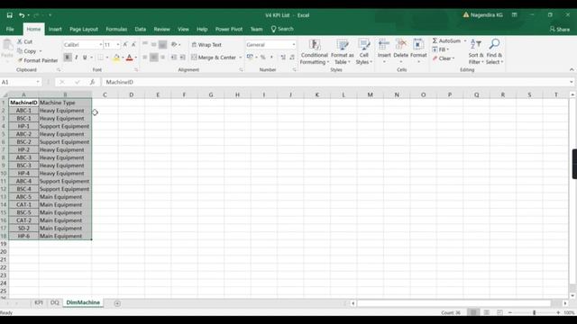Toggle Center horizontal alignment

(x=154, y=58)
